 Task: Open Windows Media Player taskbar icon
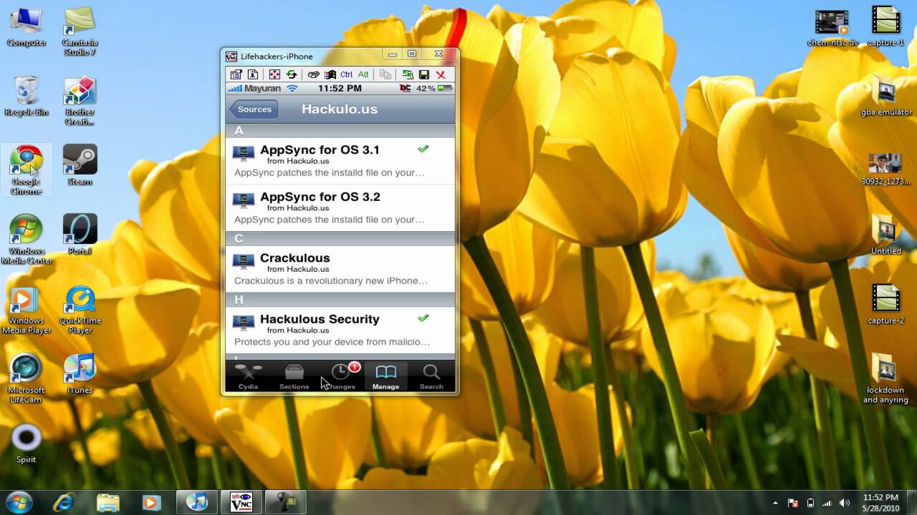coord(152,502)
